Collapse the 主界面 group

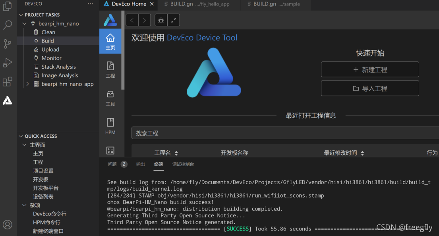point(24,145)
